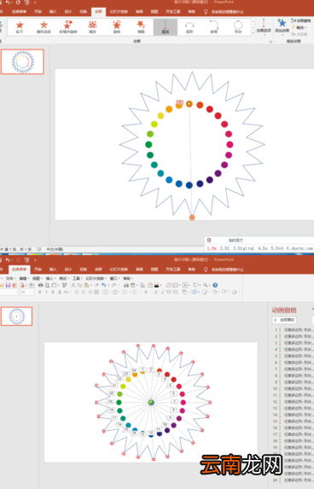The height and width of the screenshot is (489, 314).
Task: Select the 弧形 arc motion path
Action: [x=189, y=26]
